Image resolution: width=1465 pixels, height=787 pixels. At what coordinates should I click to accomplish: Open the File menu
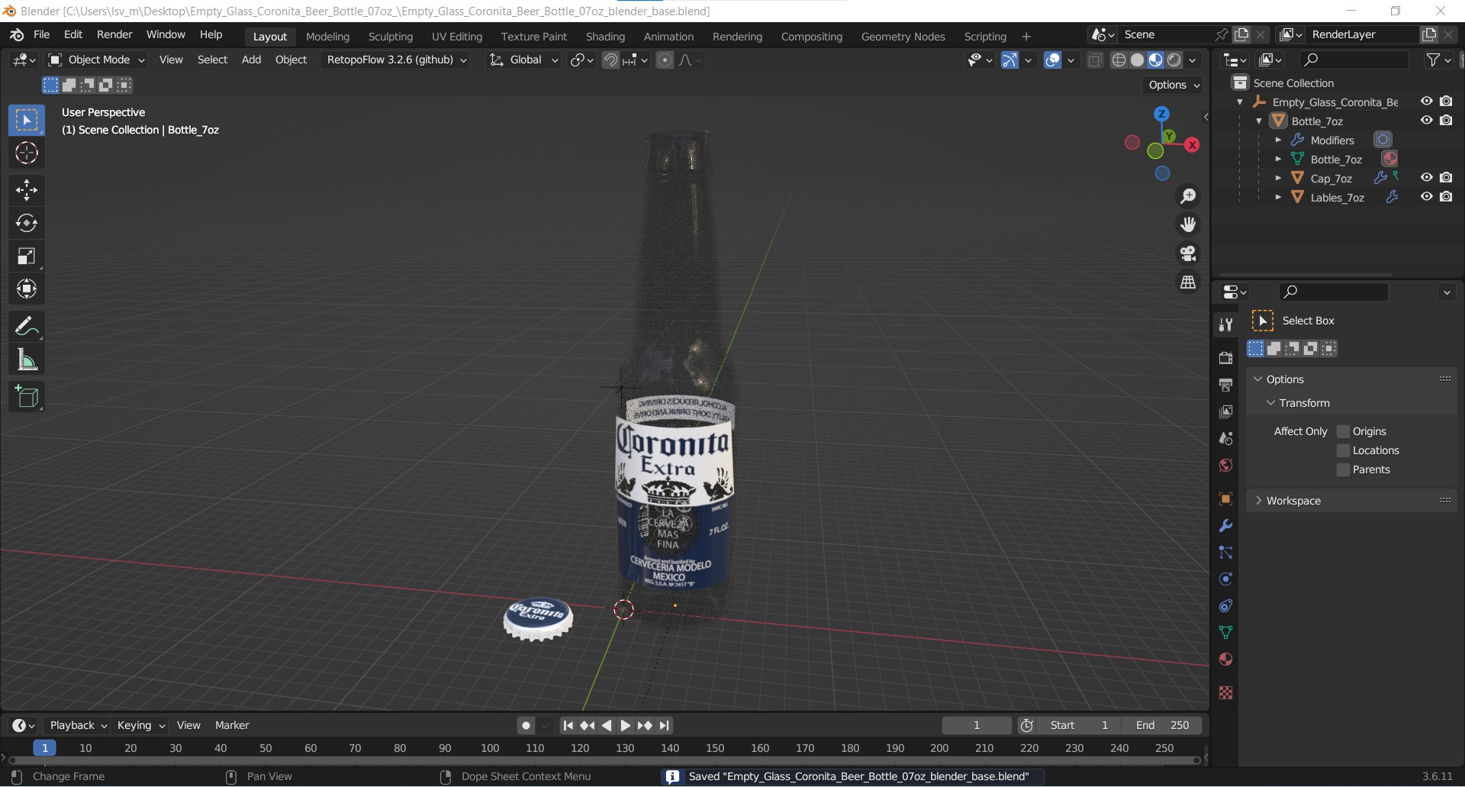pos(42,35)
